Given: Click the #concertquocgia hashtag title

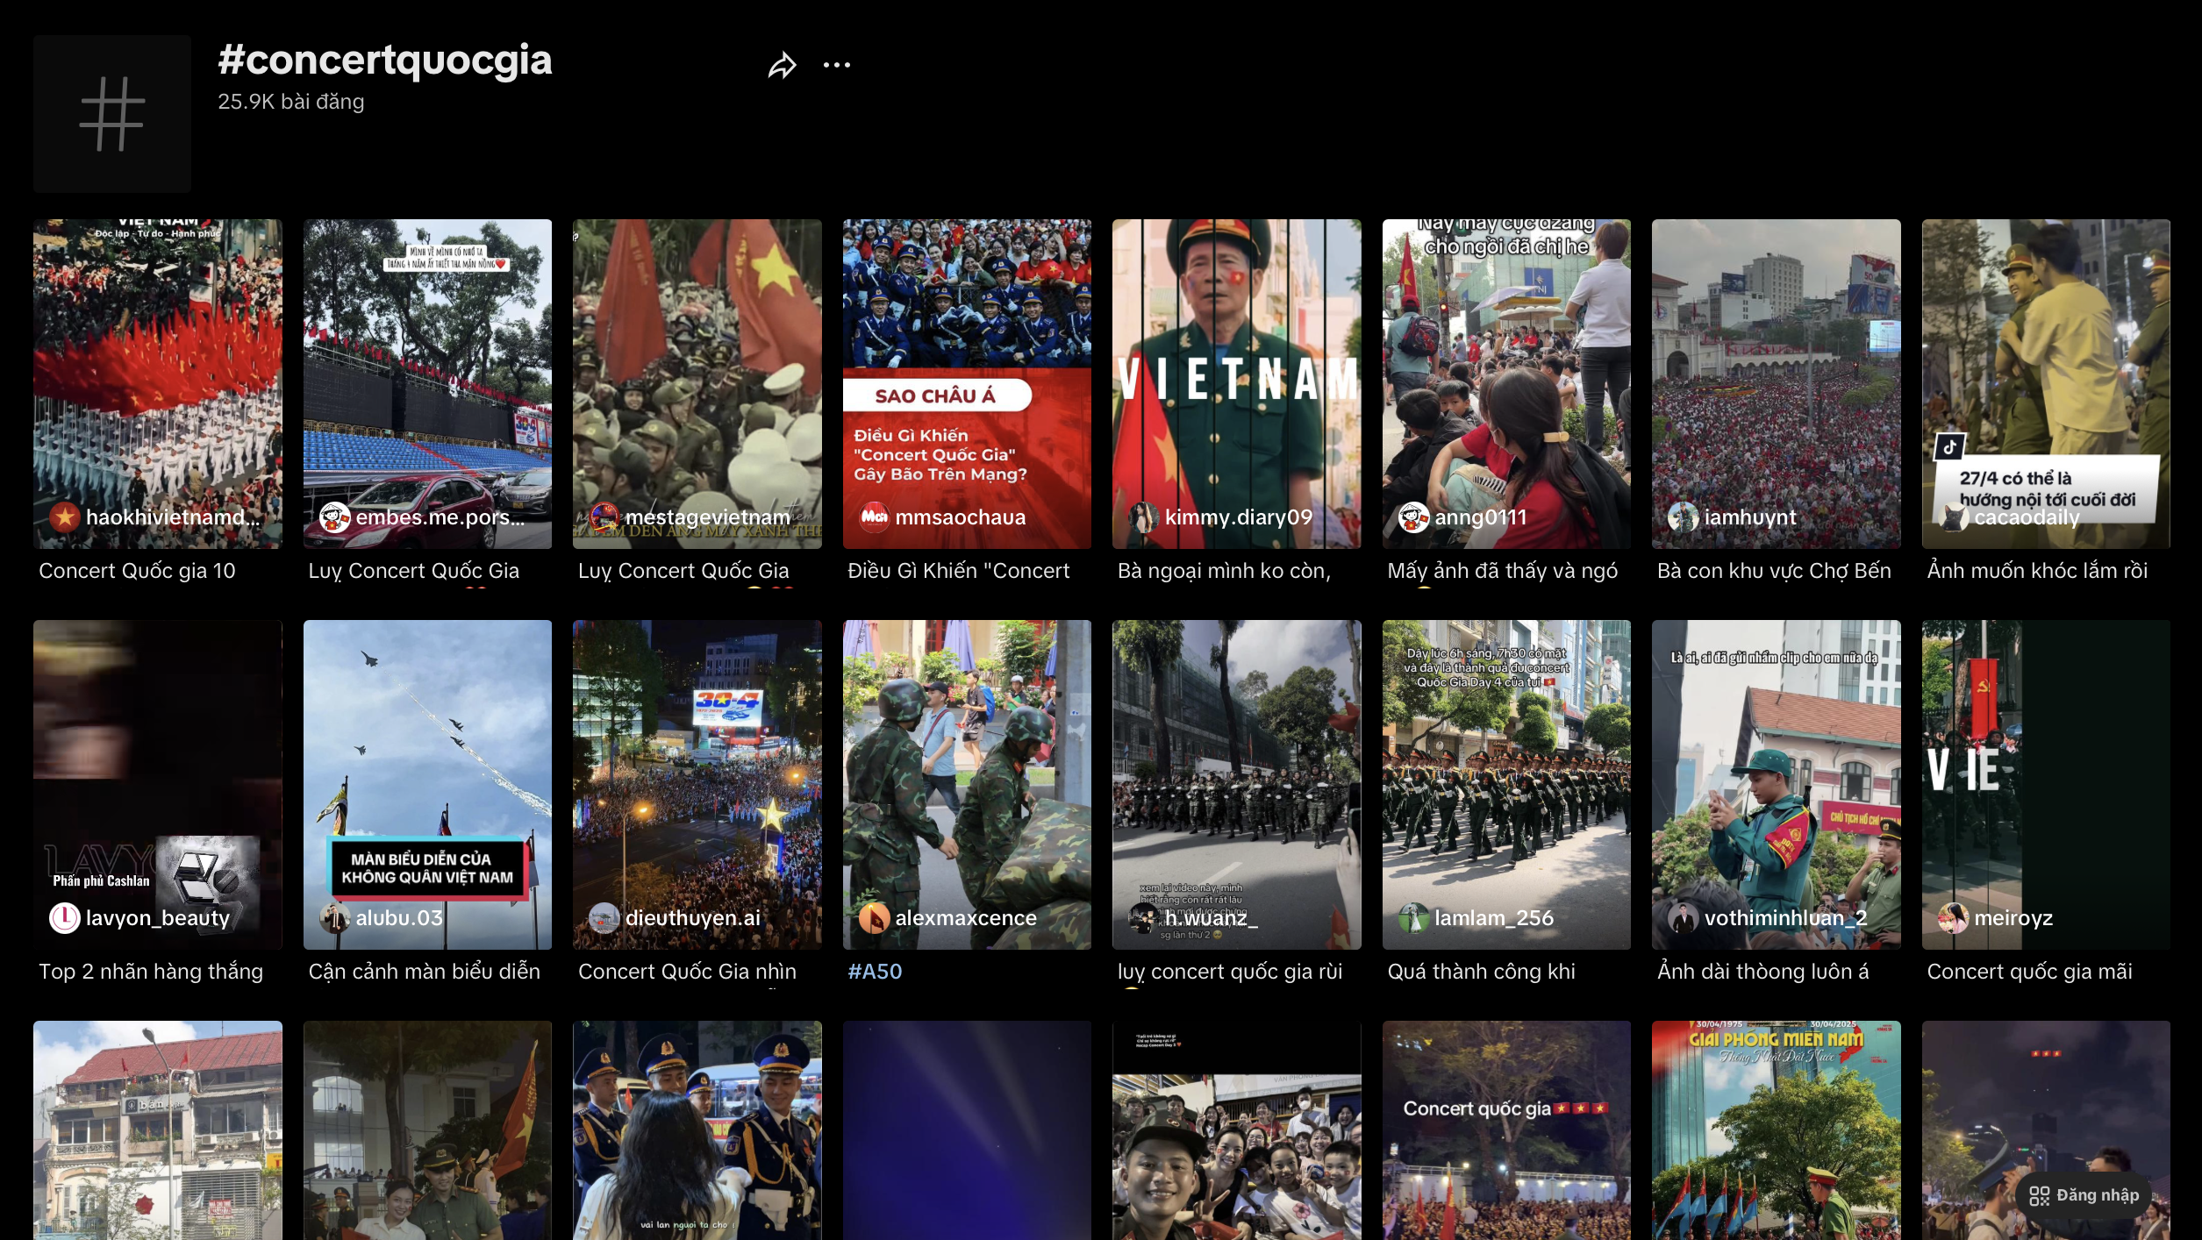Looking at the screenshot, I should 385,60.
